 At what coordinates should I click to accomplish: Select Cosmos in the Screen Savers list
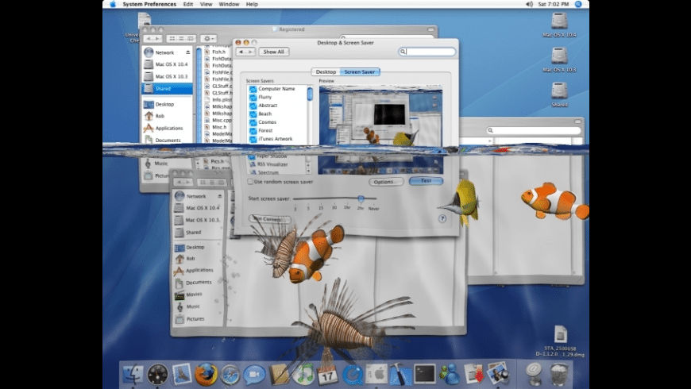267,122
